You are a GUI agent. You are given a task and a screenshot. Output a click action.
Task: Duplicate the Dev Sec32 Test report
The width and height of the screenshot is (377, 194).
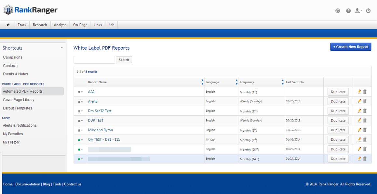338,111
